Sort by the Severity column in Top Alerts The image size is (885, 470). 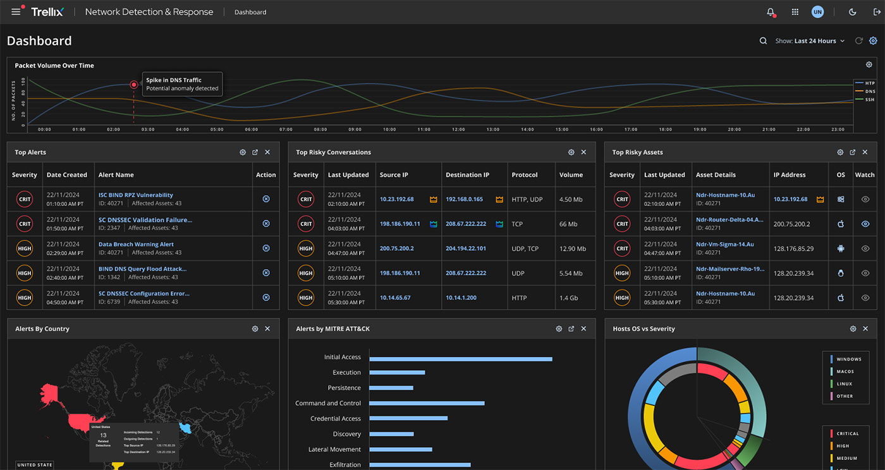pos(25,175)
